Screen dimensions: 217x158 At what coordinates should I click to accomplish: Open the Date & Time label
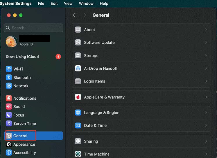pos(95,126)
